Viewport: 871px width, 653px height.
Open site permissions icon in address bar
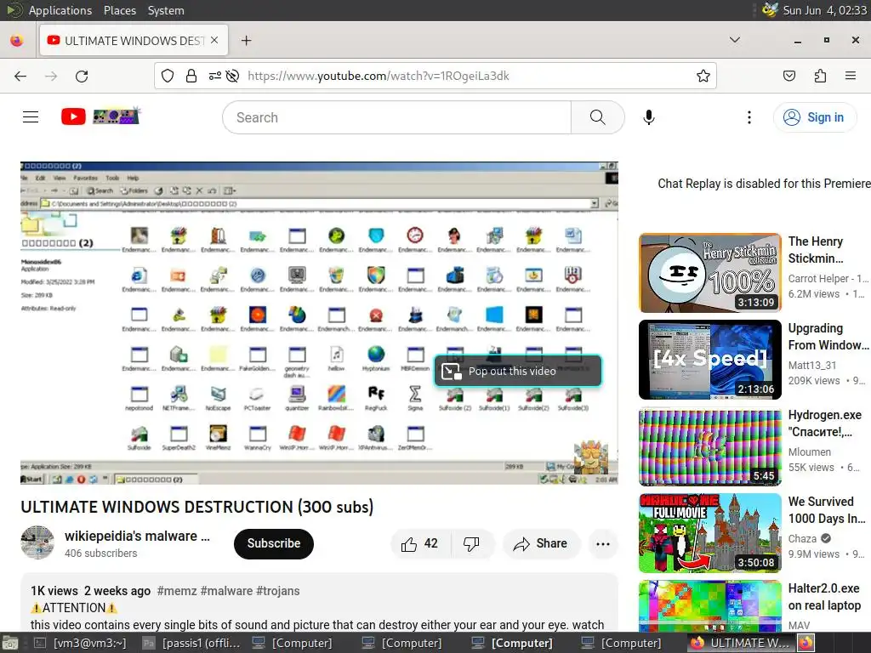coord(215,76)
